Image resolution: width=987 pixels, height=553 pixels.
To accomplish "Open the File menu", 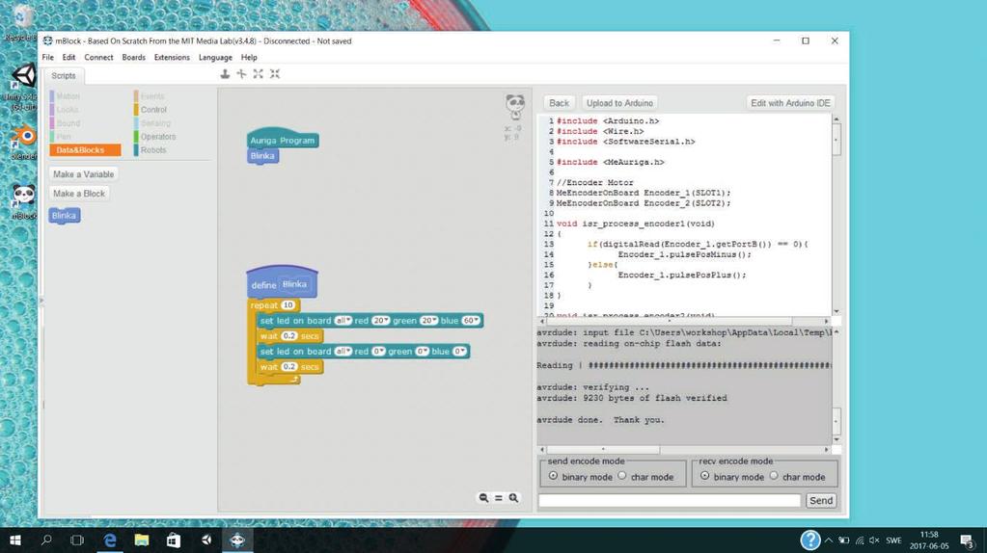I will [x=48, y=57].
